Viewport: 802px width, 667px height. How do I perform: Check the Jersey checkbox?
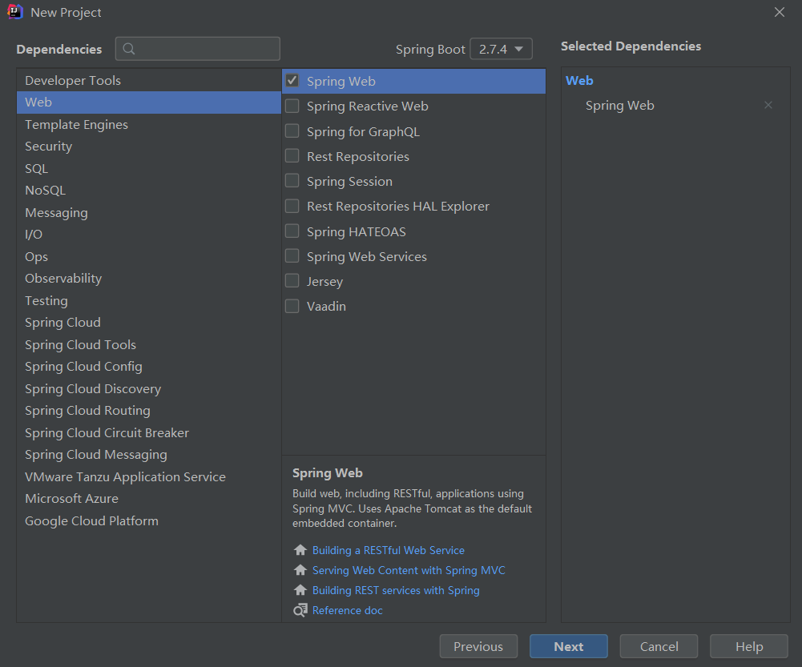point(292,281)
